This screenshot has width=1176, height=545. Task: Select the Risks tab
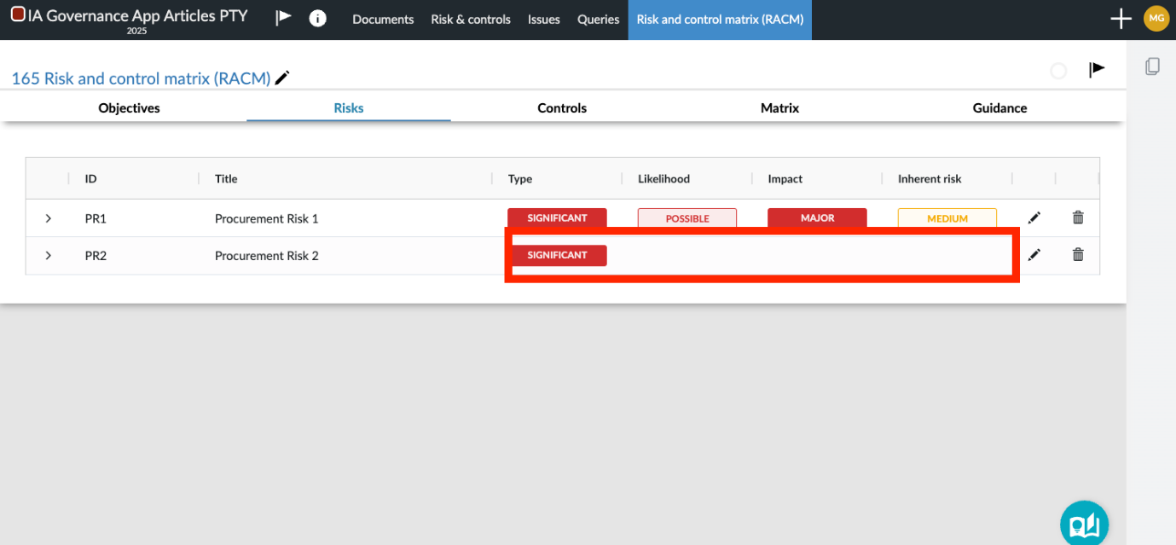(349, 107)
